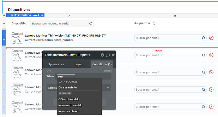Select row header 1
Viewport: 218px width, 117px height.
click(4, 38)
